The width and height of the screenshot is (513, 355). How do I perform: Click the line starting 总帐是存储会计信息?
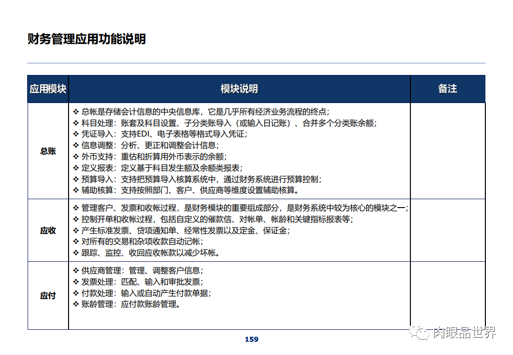[x=201, y=112]
